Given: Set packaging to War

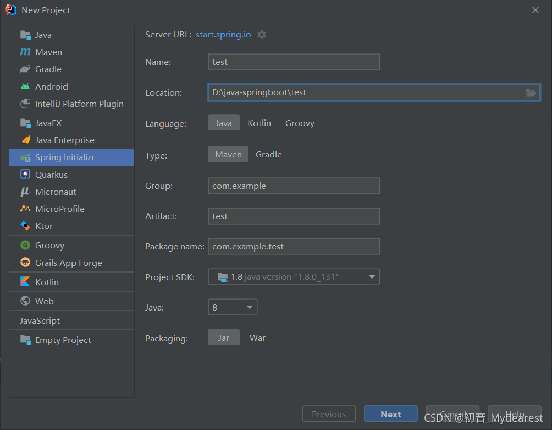Looking at the screenshot, I should pos(257,338).
